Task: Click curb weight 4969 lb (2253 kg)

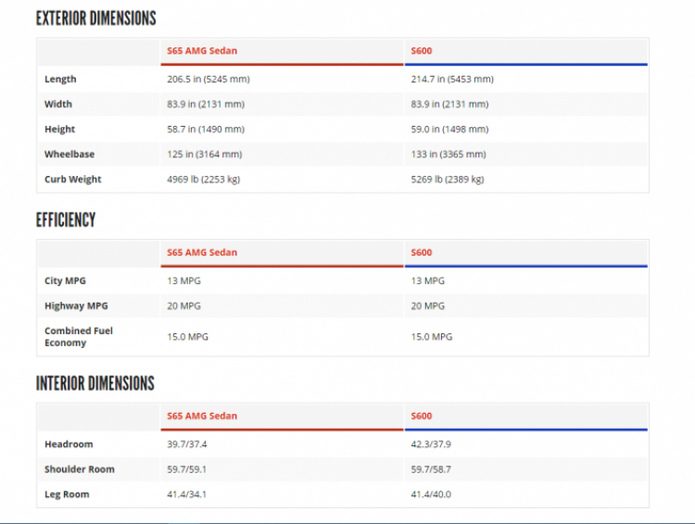Action: click(204, 180)
